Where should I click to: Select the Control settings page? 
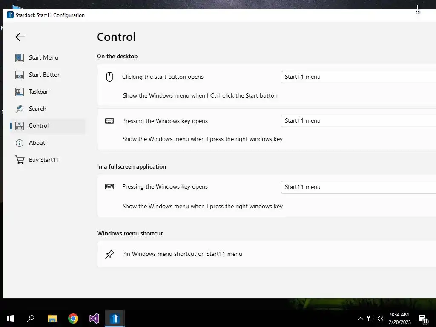(48, 126)
